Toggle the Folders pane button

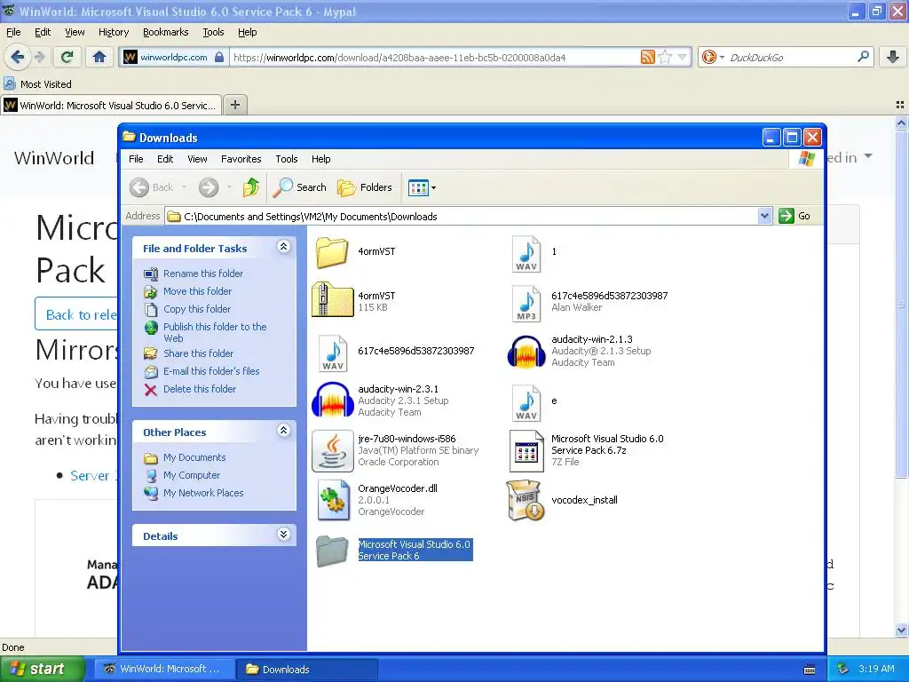point(365,187)
